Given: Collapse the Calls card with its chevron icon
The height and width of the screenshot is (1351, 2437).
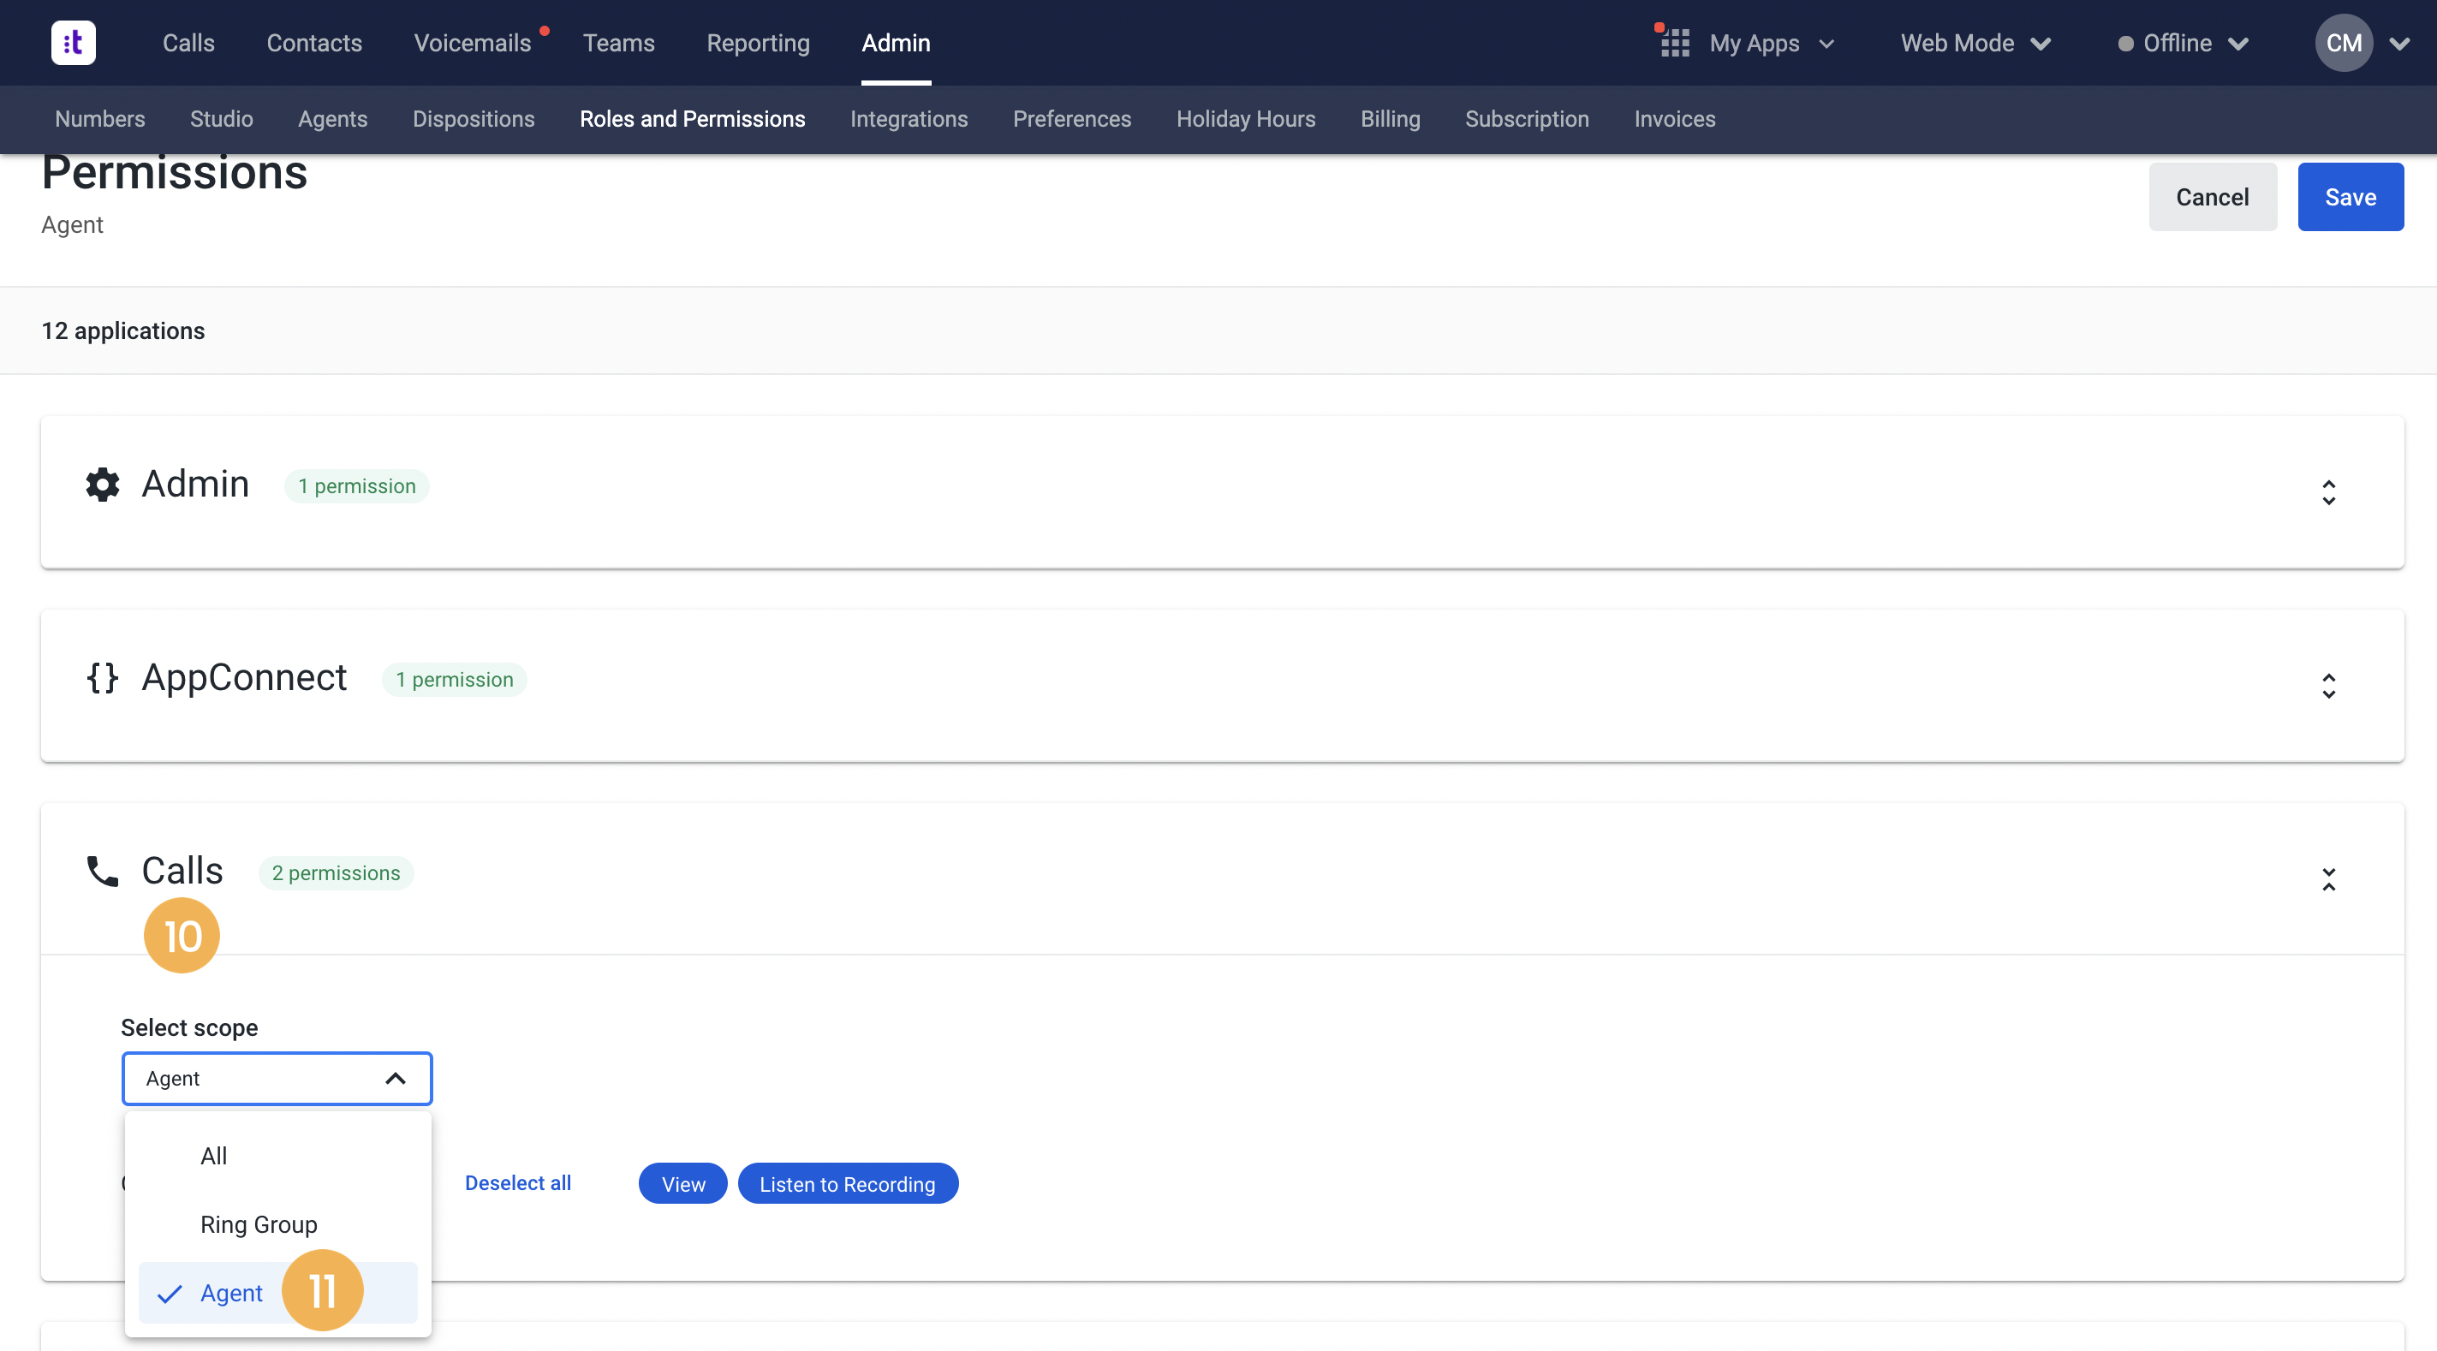Looking at the screenshot, I should tap(2329, 880).
